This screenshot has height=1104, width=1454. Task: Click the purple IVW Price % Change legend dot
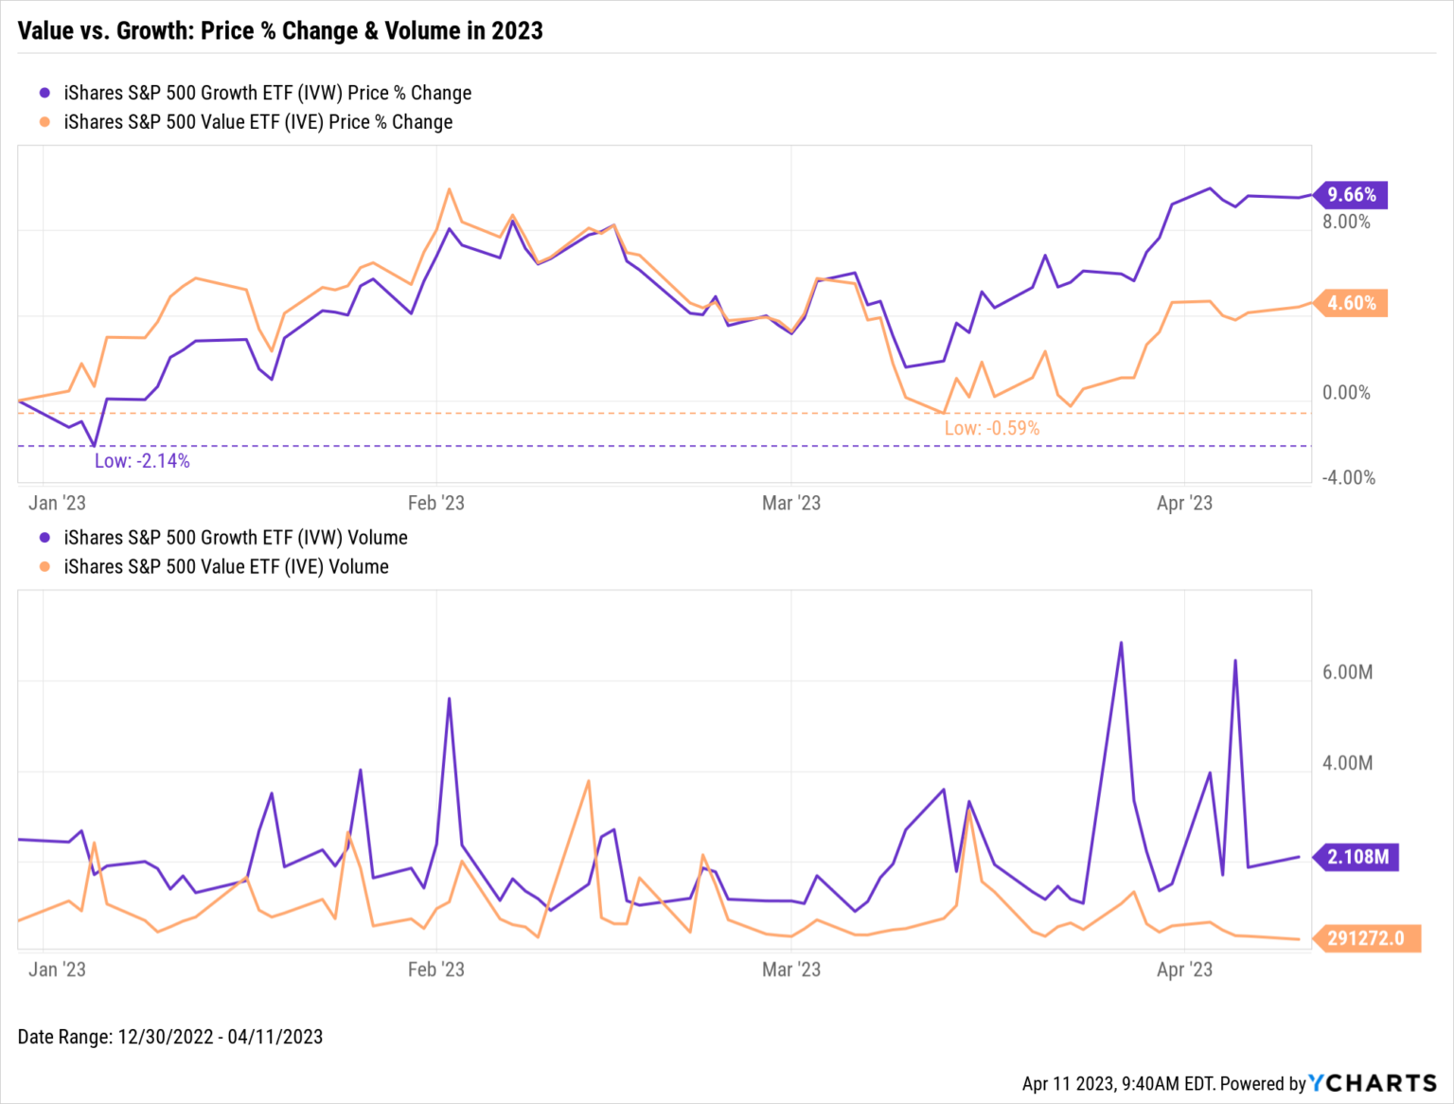tap(43, 93)
